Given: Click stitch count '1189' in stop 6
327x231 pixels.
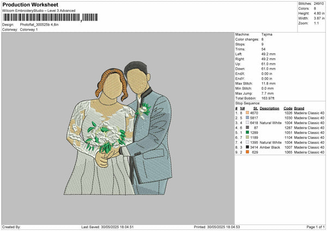Looking at the screenshot, I should click(x=254, y=137).
